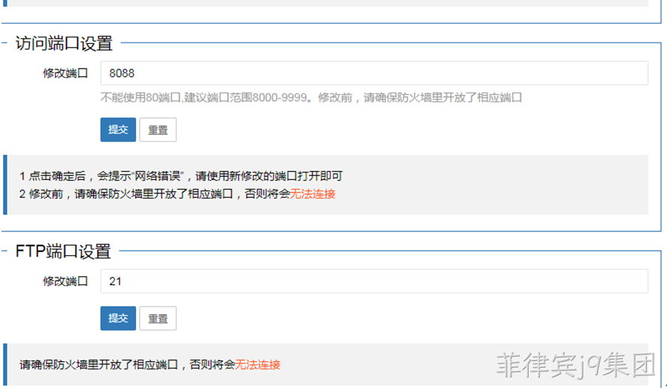Reset the FTP port form with 重置
The image size is (667, 388).
tap(158, 318)
